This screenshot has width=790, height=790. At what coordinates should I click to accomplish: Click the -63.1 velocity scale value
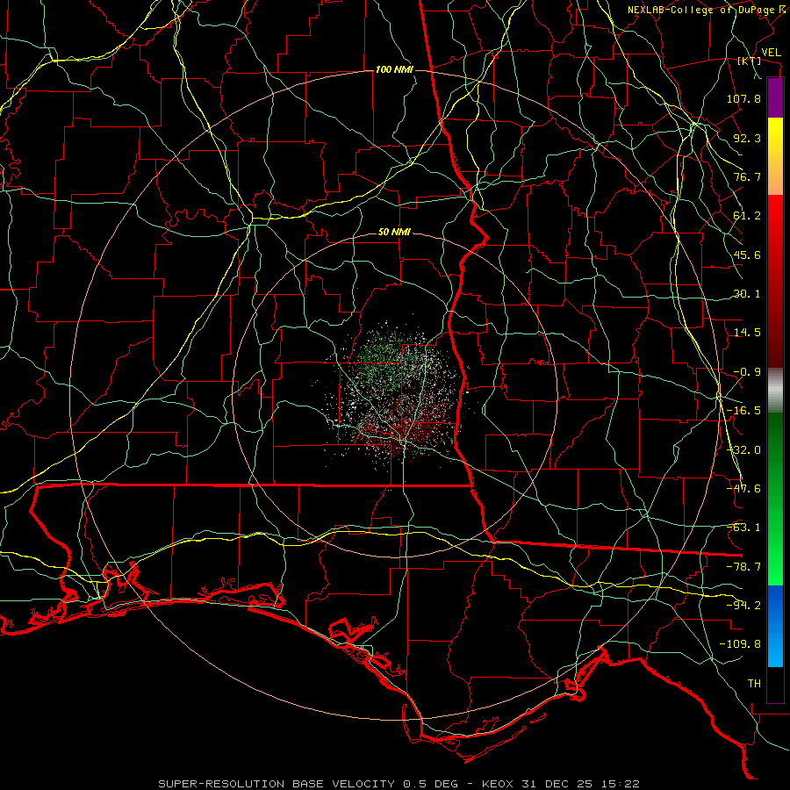[743, 528]
